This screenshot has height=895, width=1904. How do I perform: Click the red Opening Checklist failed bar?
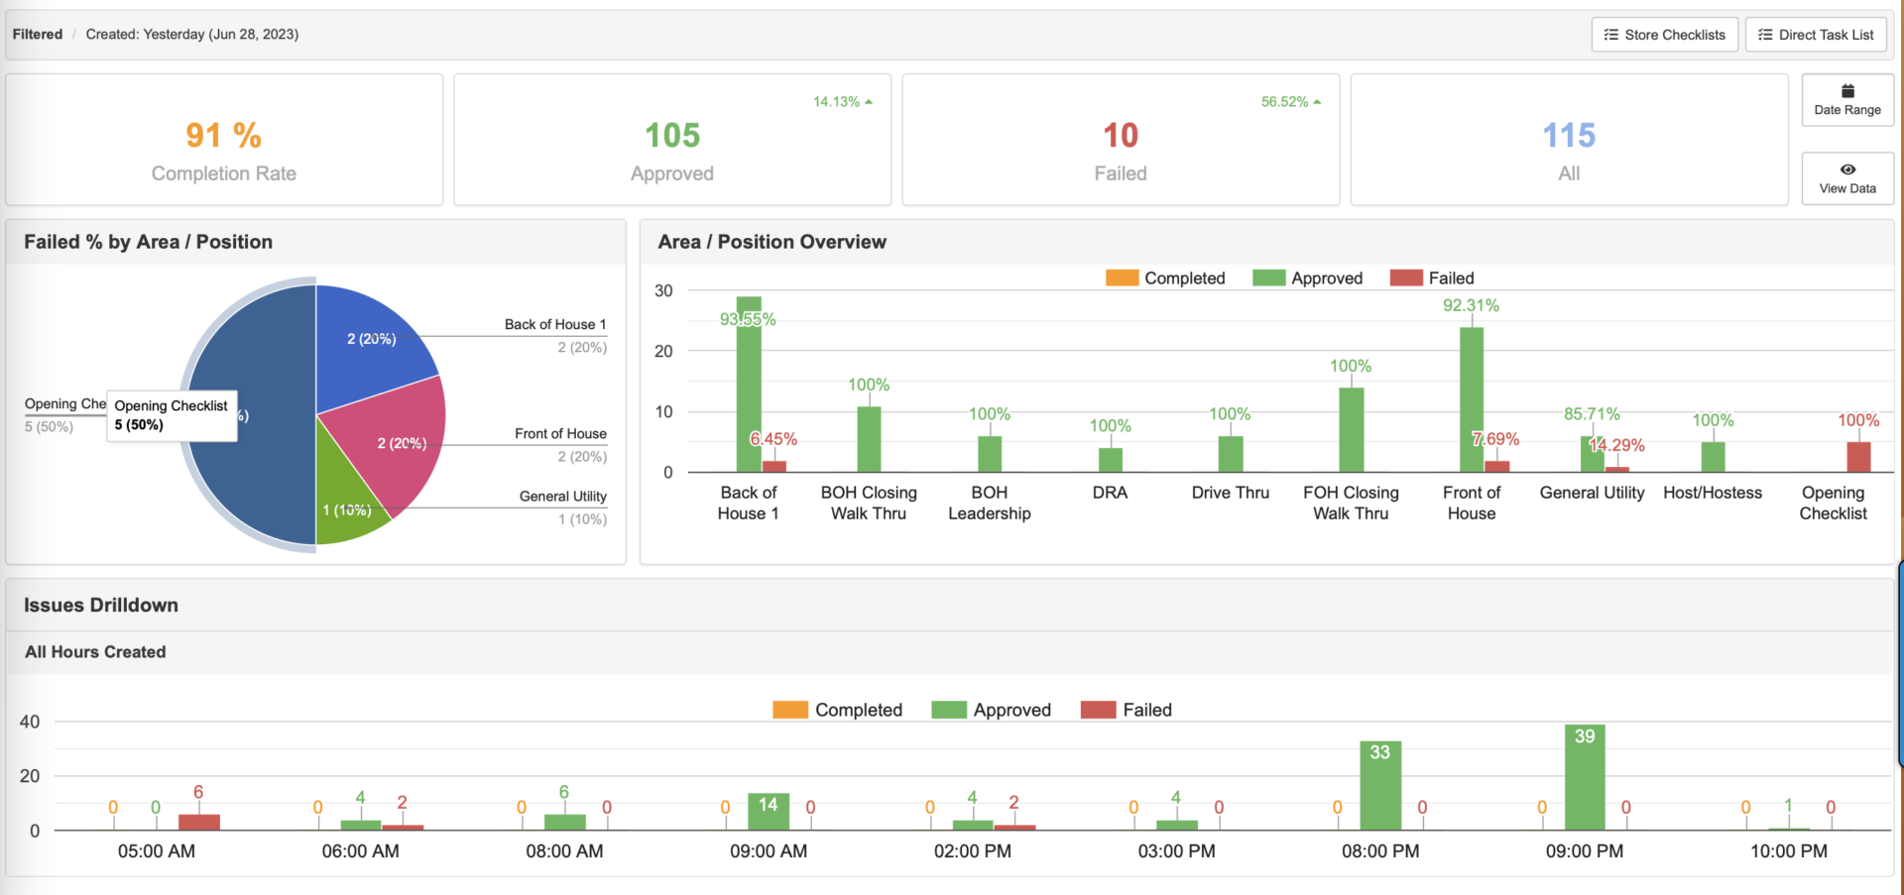click(x=1858, y=457)
